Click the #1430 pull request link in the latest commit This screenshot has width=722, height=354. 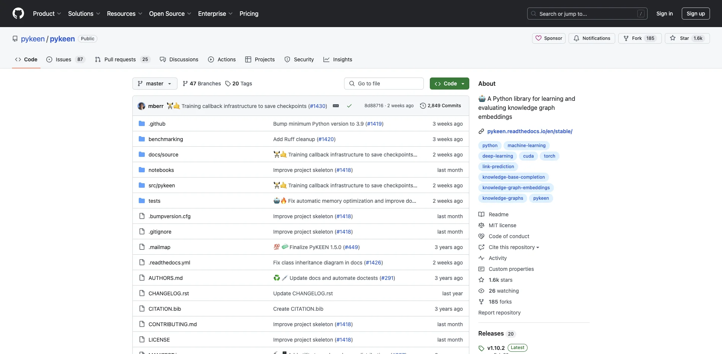[x=318, y=106]
